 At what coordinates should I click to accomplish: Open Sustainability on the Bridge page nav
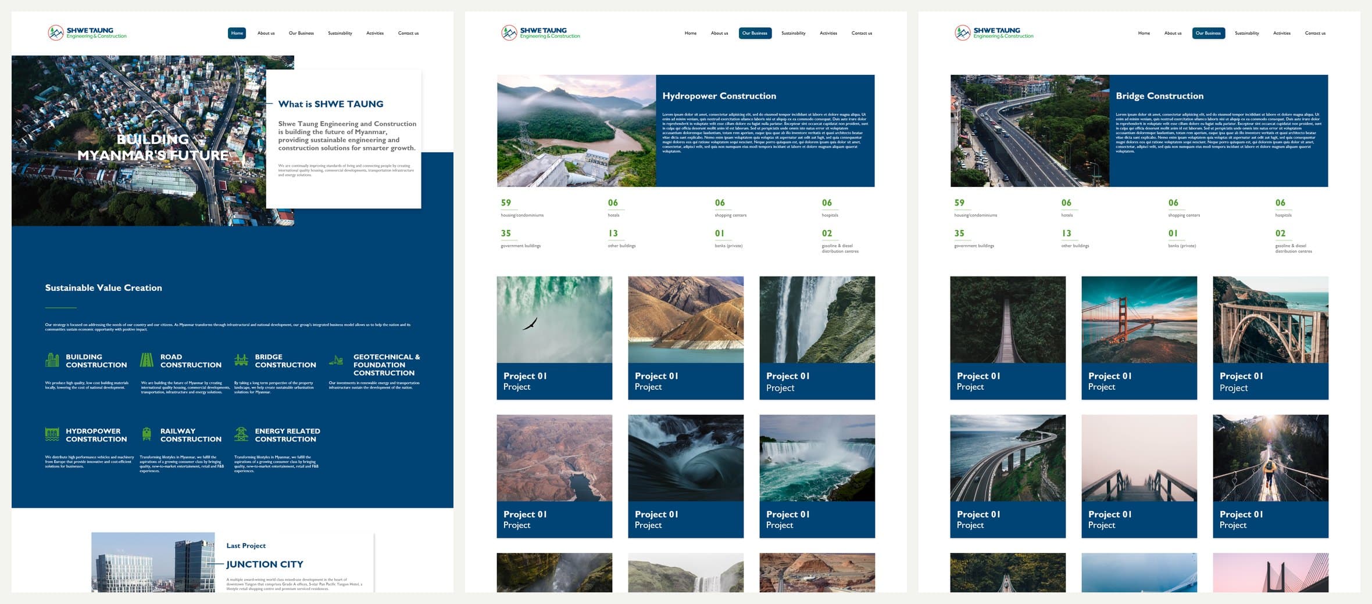1247,33
